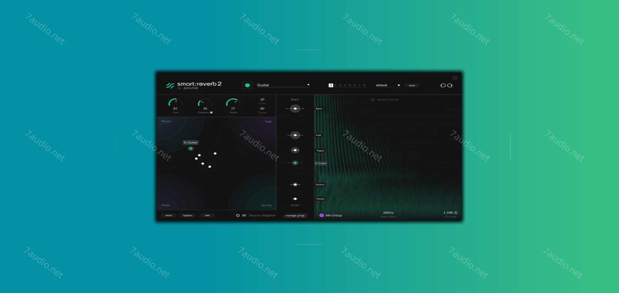Click the Clarity value 80
Image resolution: width=619 pixels, height=293 pixels.
[x=262, y=108]
